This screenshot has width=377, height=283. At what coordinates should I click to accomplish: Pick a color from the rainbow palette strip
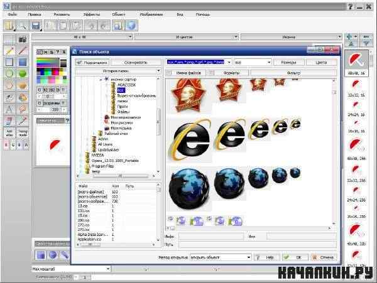click(x=48, y=63)
